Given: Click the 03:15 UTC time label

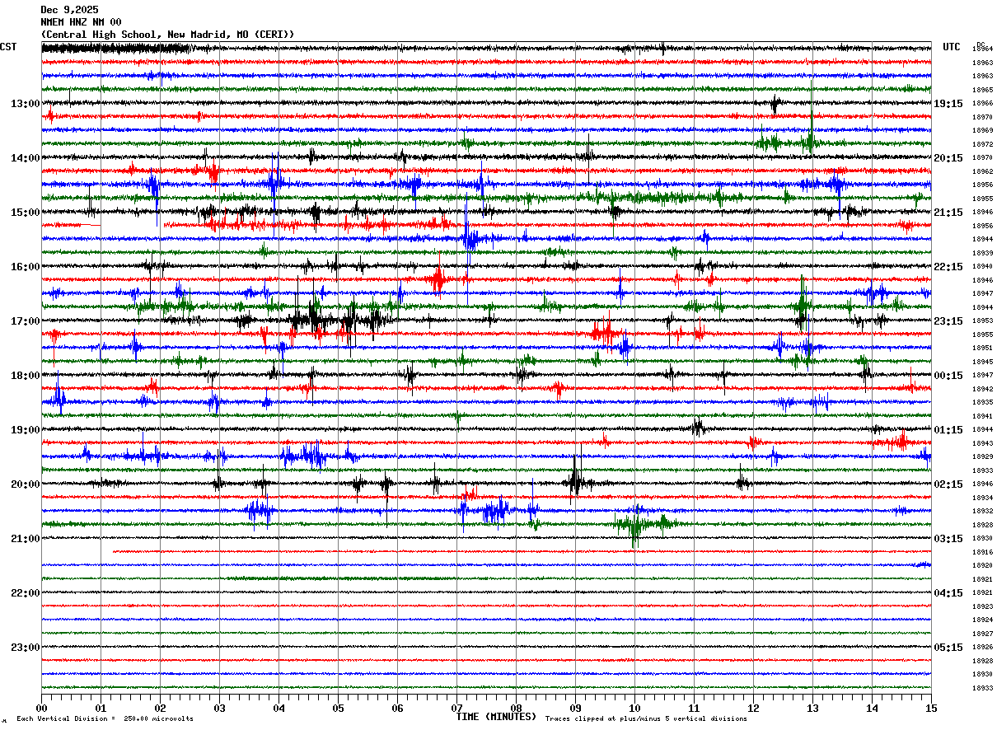Looking at the screenshot, I should pyautogui.click(x=948, y=539).
